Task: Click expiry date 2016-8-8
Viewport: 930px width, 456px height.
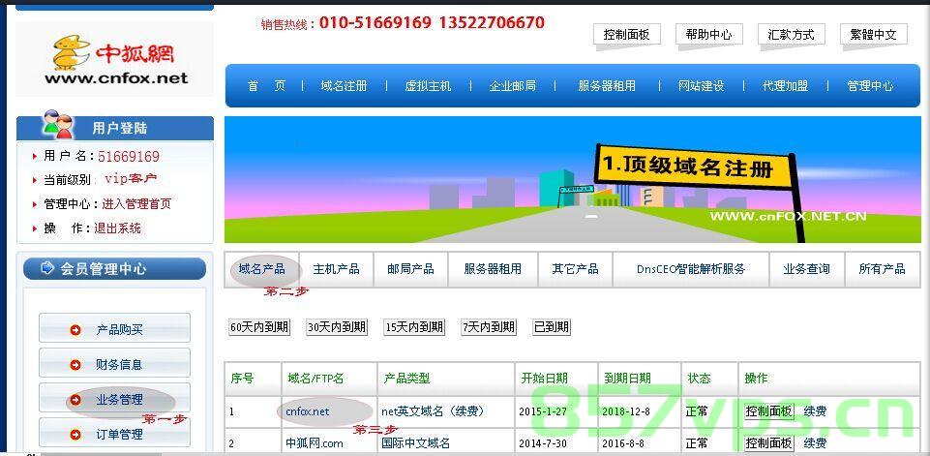Action: 625,443
